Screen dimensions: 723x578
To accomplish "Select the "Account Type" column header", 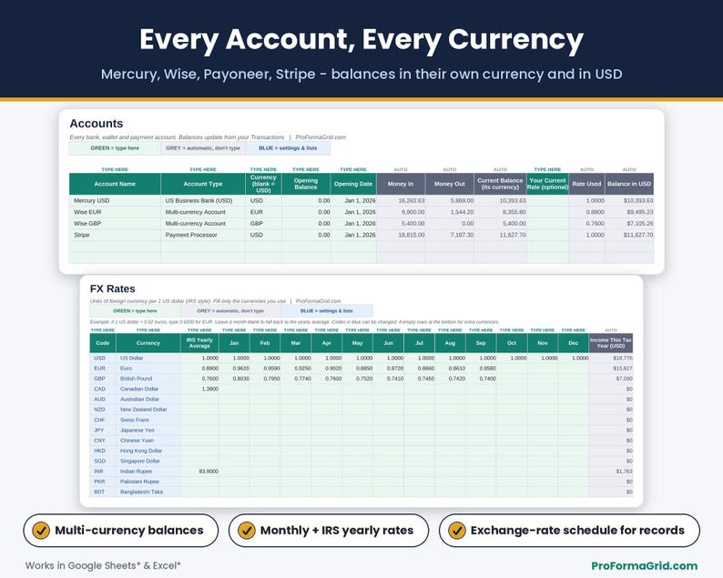I will (x=203, y=184).
